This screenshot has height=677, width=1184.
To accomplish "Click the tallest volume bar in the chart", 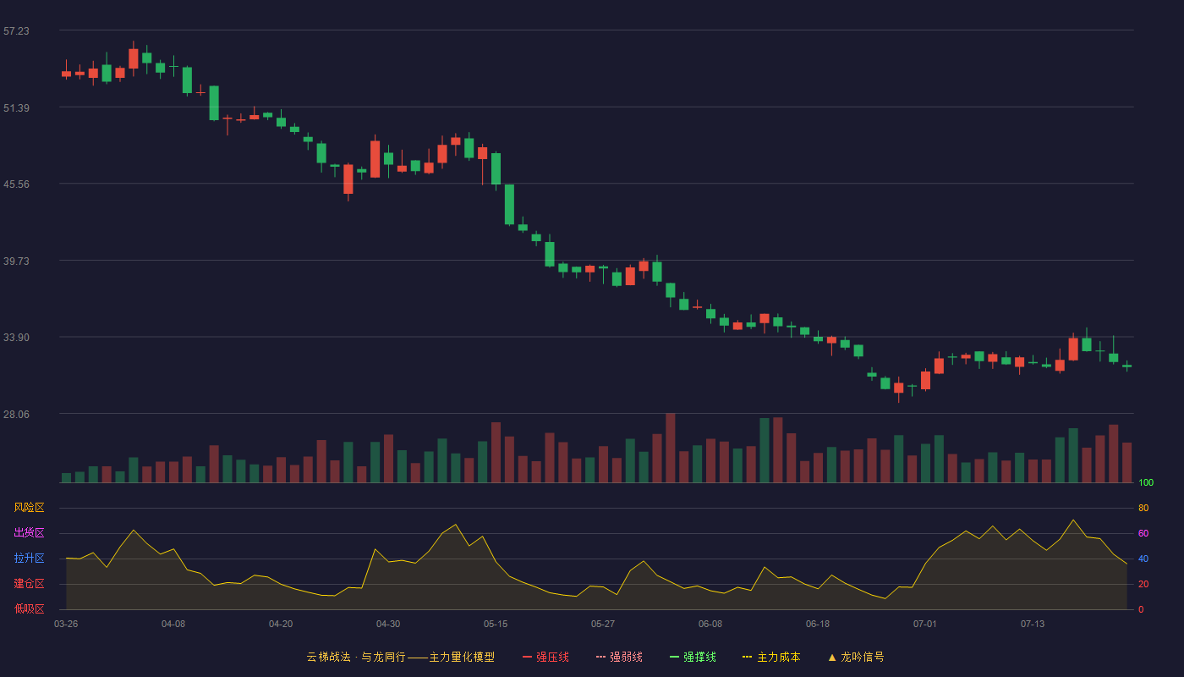I will coord(671,448).
